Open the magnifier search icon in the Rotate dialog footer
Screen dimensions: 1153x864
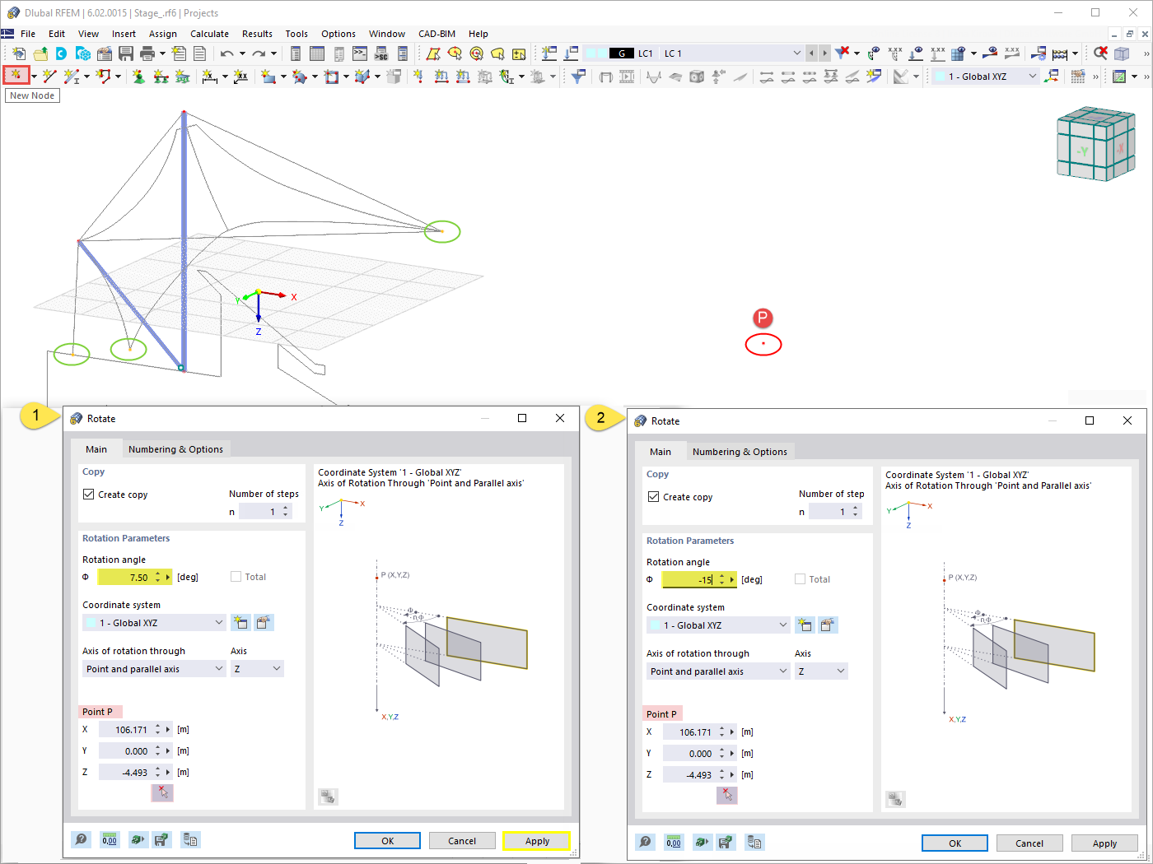point(81,839)
